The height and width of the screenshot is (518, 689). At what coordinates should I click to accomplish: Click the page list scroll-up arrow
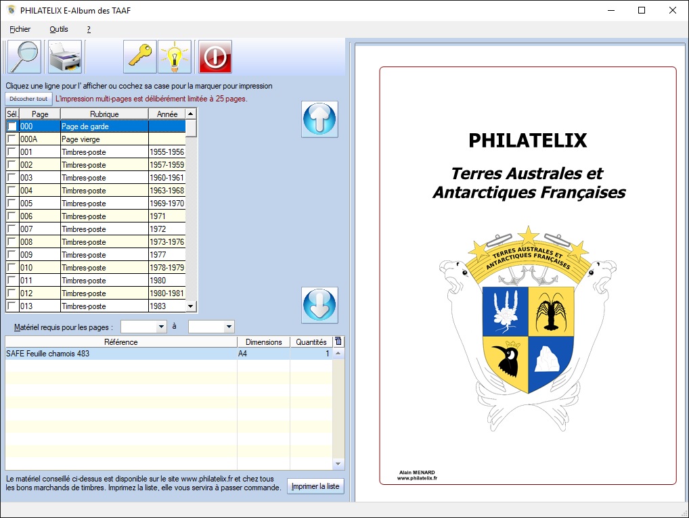191,114
